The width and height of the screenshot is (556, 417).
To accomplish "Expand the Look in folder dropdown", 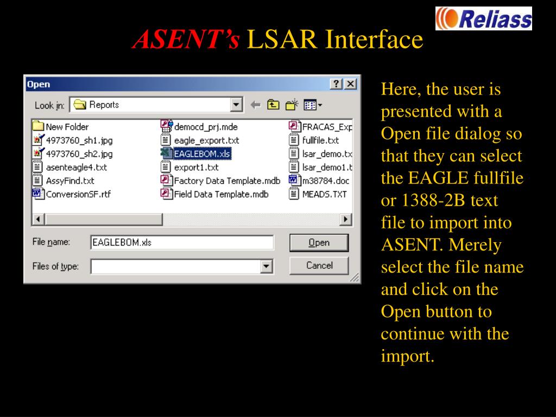I will tap(236, 105).
